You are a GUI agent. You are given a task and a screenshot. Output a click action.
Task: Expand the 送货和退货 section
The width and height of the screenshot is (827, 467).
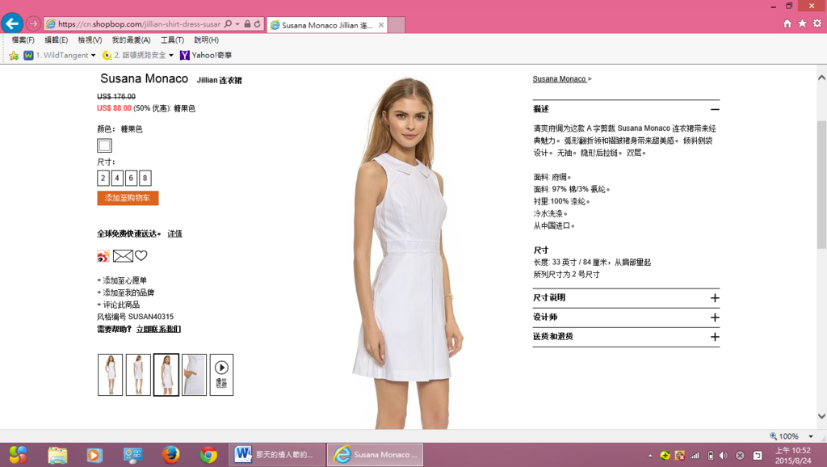tap(715, 337)
